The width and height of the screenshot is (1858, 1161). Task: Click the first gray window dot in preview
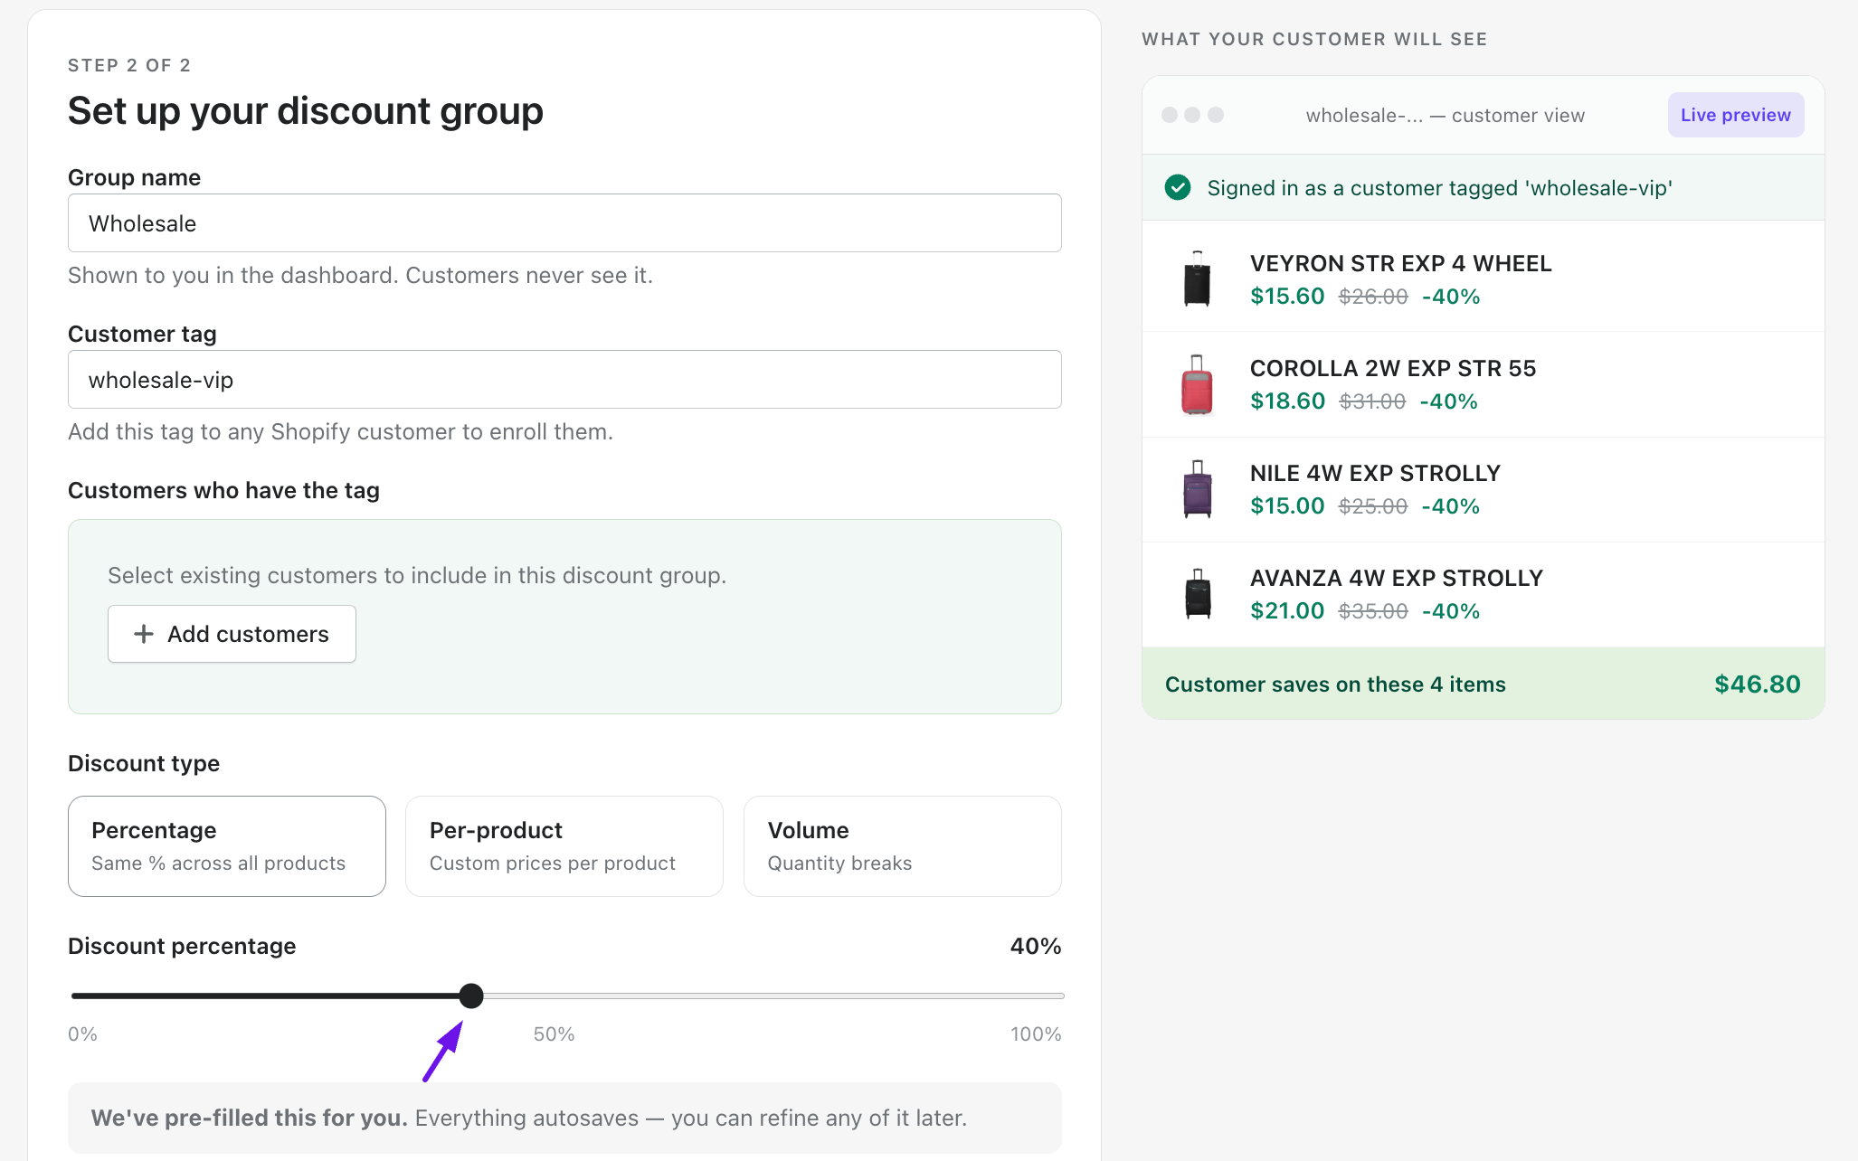[1170, 115]
